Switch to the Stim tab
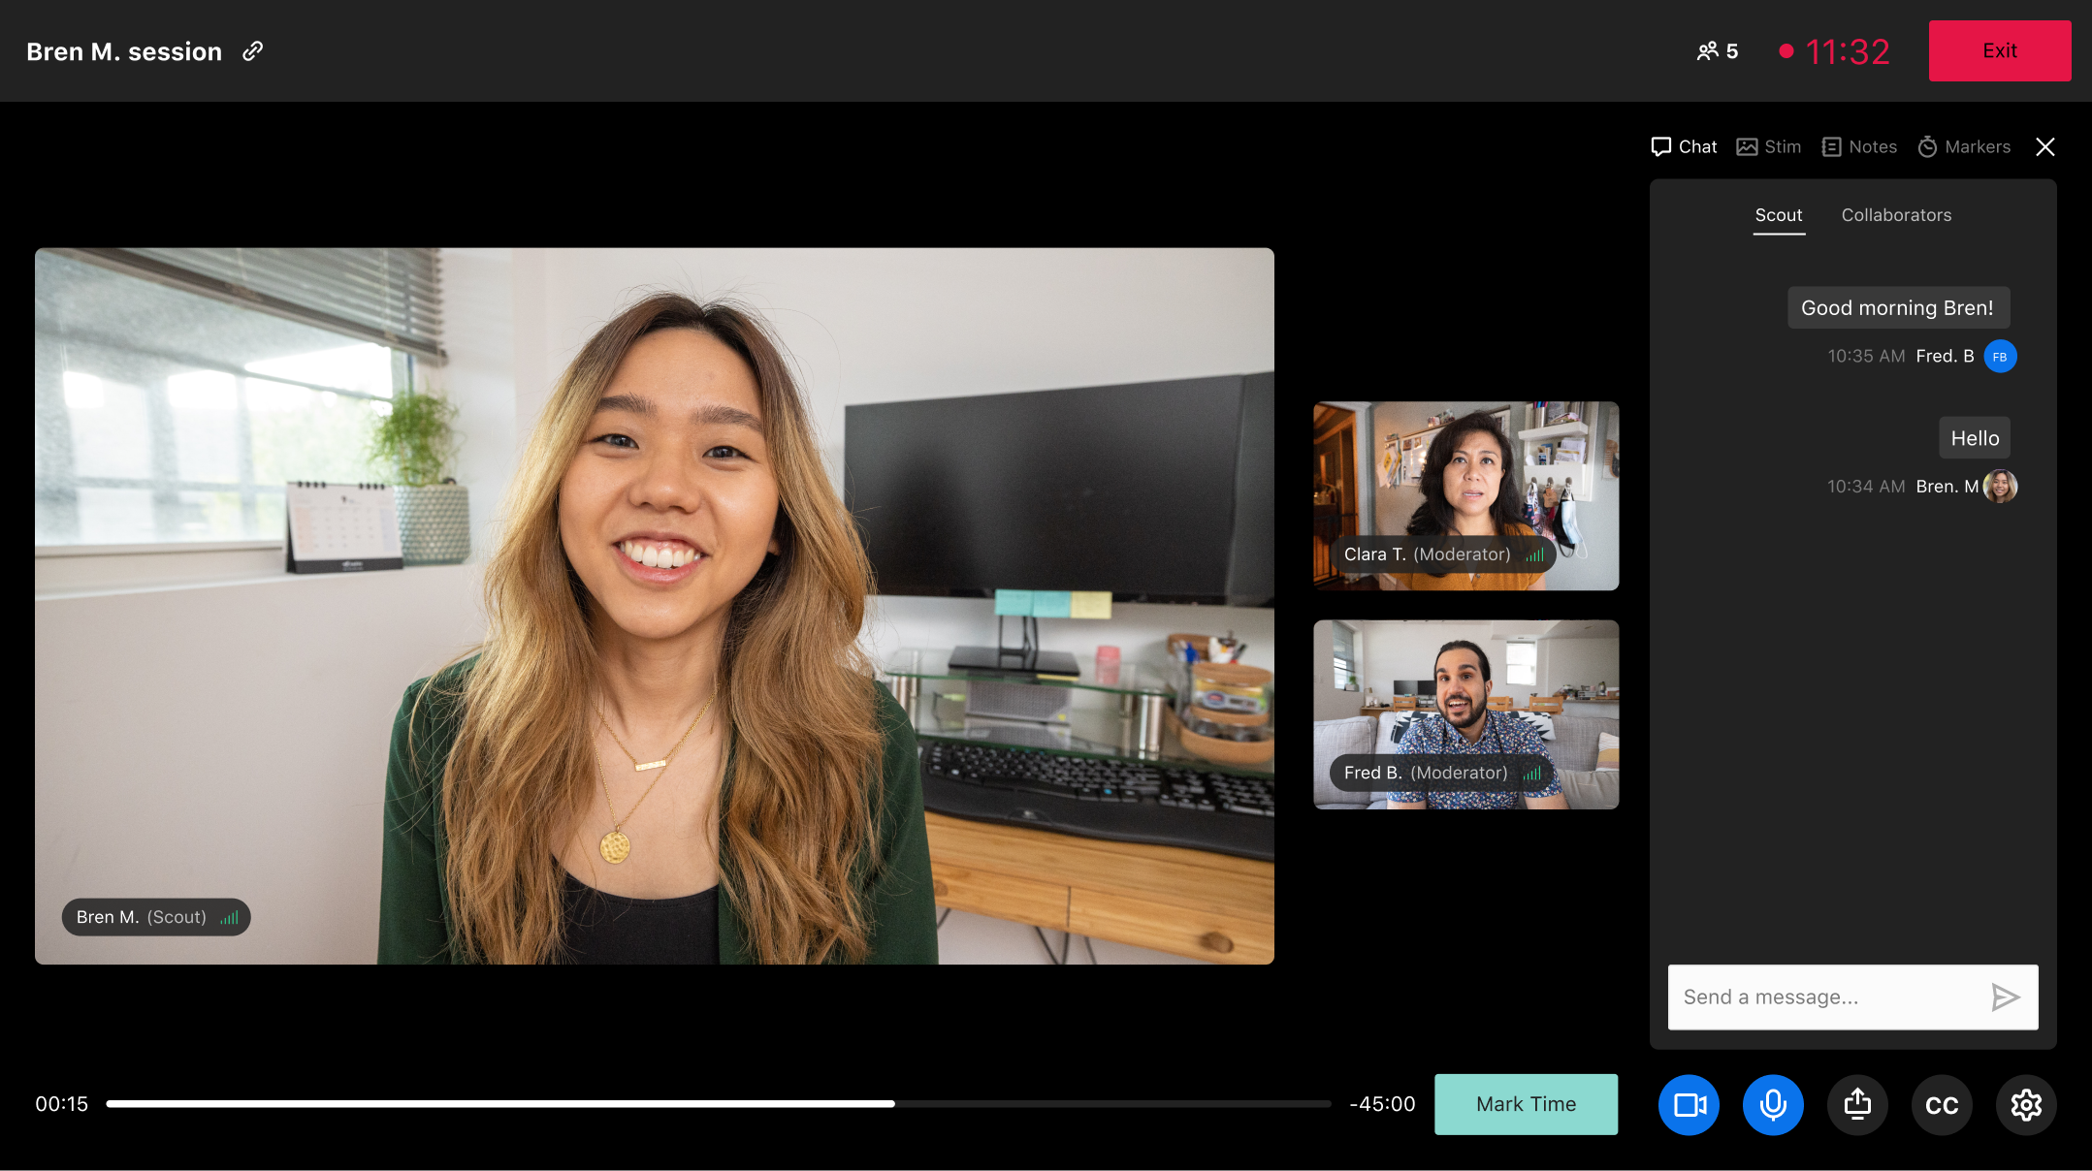Screen dimensions: 2092x1171 pyautogui.click(x=1768, y=146)
